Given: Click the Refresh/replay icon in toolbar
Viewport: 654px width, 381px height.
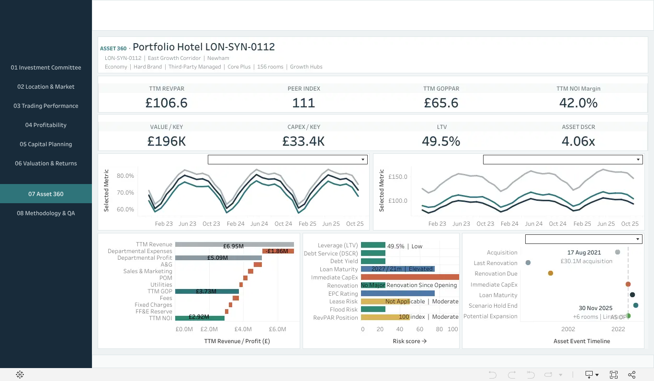Looking at the screenshot, I should tap(549, 375).
